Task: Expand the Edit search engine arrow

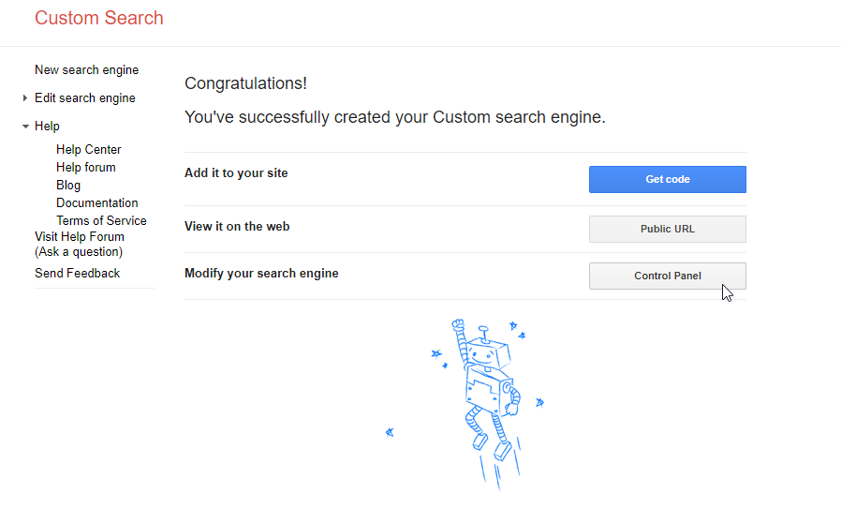Action: (24, 97)
